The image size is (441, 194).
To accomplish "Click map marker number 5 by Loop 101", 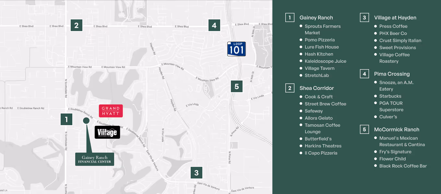I will pyautogui.click(x=237, y=86).
